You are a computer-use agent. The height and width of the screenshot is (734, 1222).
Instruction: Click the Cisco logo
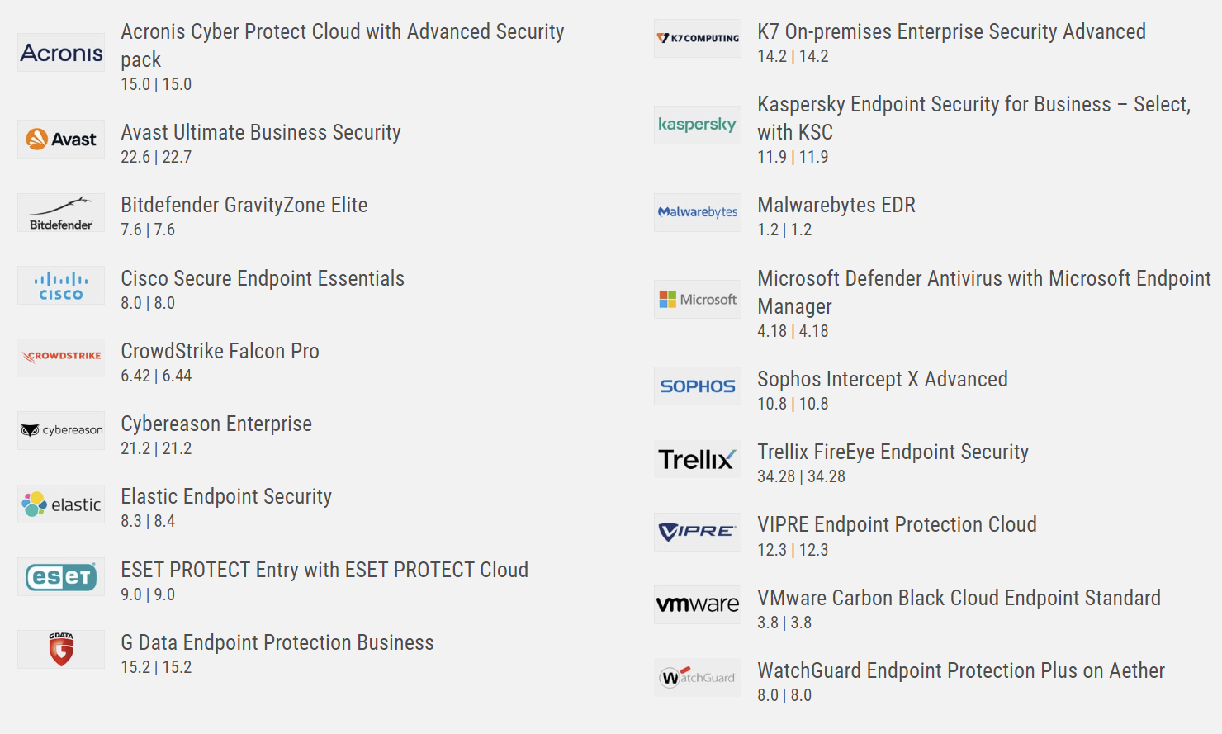[61, 285]
